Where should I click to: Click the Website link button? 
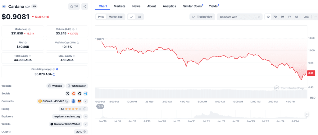(55, 86)
